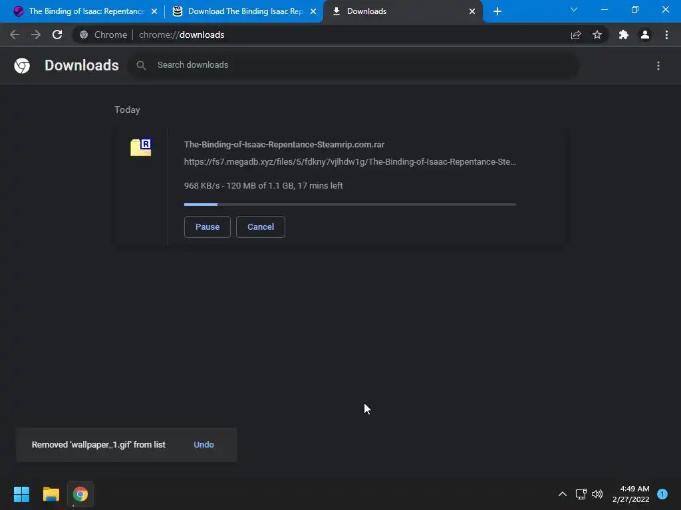Open the notification badge in tray

662,494
